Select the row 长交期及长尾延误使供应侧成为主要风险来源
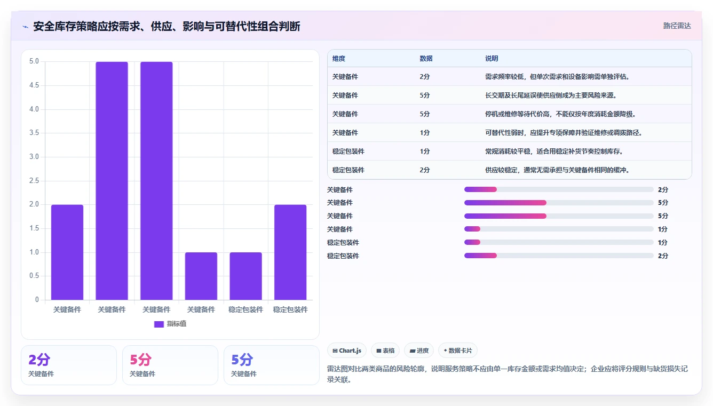Screen dimensions: 713x406 [x=509, y=95]
